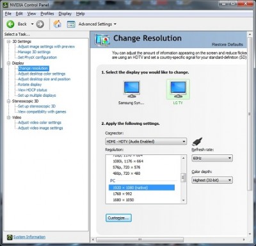The image size is (256, 246).
Task: Select the LG TV display
Action: tap(178, 92)
